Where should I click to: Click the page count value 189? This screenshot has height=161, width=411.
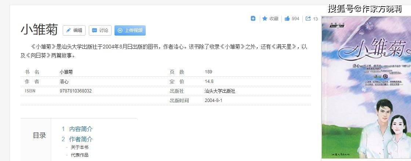click(x=208, y=72)
